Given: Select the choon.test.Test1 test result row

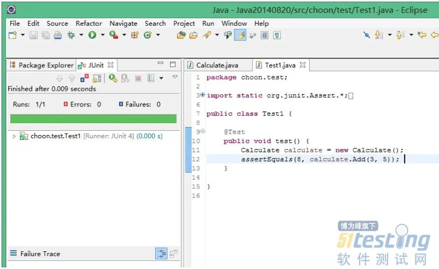Looking at the screenshot, I should pyautogui.click(x=94, y=136).
